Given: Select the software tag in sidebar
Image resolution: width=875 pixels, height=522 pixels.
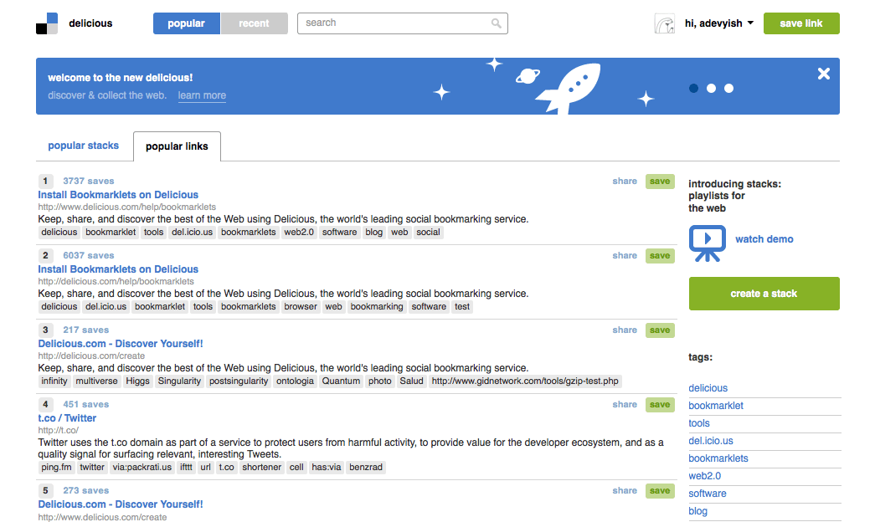Looking at the screenshot, I should coord(708,494).
